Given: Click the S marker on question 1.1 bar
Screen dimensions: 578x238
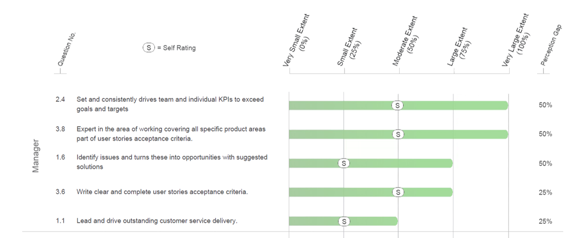Looking at the screenshot, I should (344, 221).
